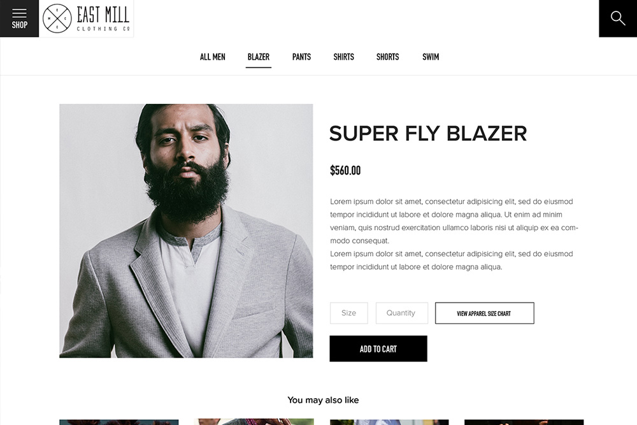
Task: Click the Super Fly Blazer title
Action: [x=428, y=133]
